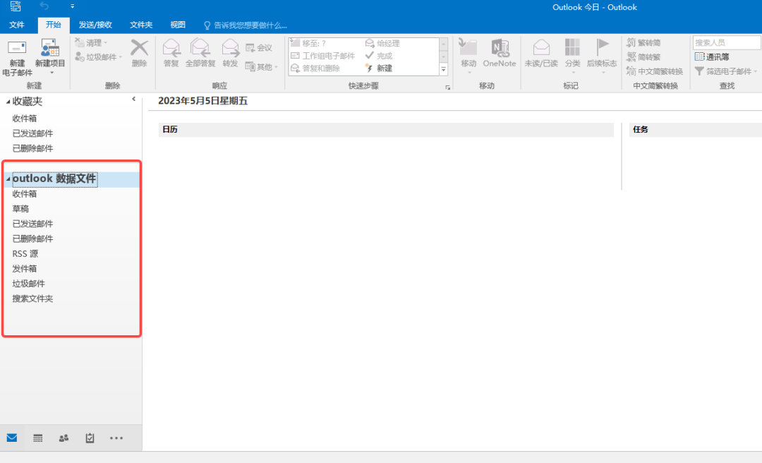Switch to the Folder (文件夹) tab
Screen dimensions: 762x463
pyautogui.click(x=141, y=25)
